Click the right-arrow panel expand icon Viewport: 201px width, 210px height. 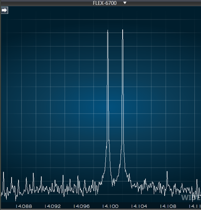point(4,10)
